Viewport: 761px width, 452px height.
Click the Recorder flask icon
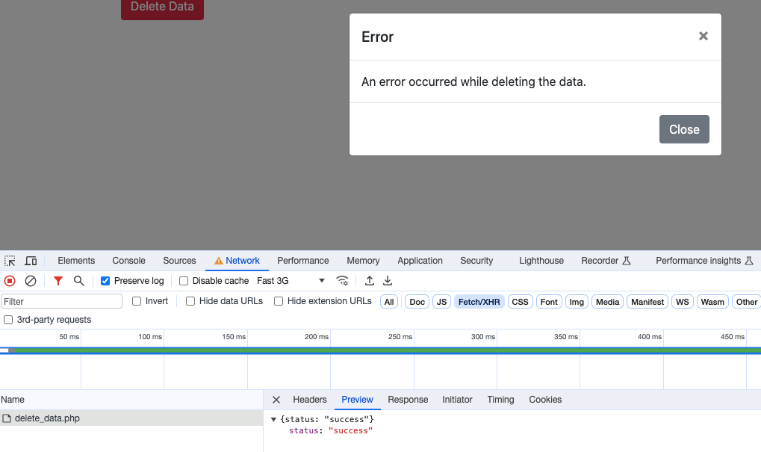pos(627,261)
